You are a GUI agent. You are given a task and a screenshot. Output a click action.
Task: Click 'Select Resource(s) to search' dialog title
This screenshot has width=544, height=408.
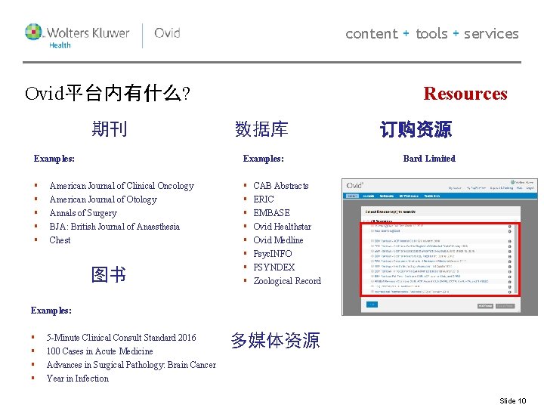point(391,212)
